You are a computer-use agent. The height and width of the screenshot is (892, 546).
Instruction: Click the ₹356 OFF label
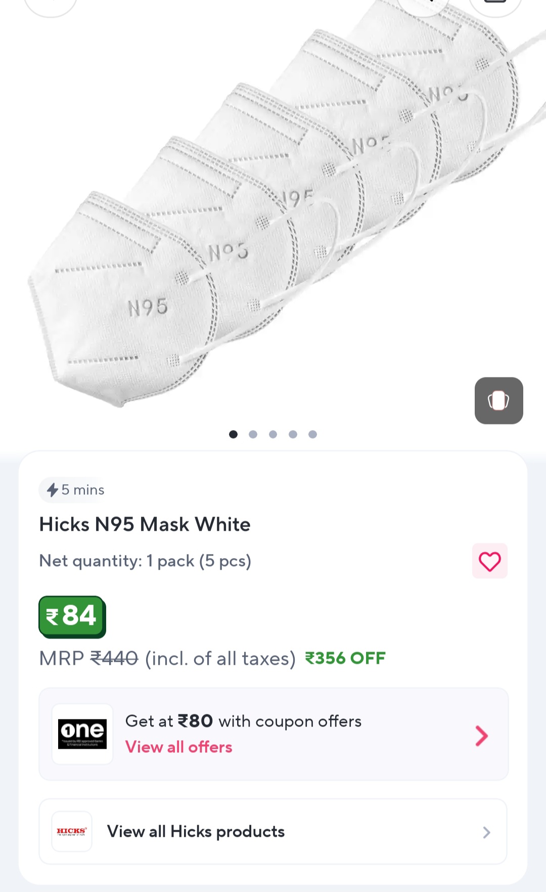[345, 658]
